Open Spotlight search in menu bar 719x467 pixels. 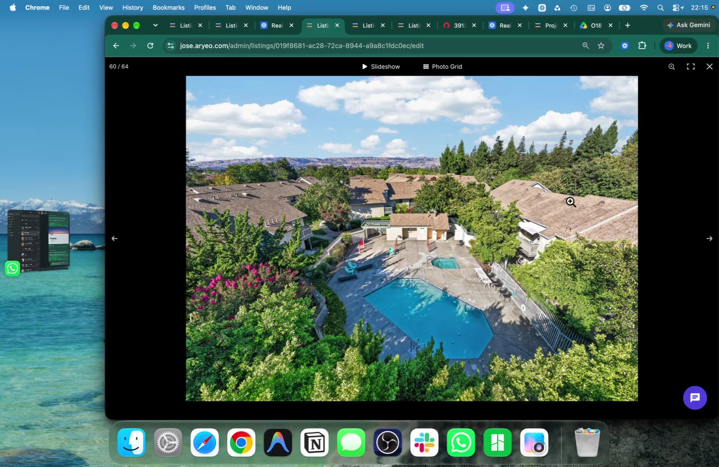click(x=661, y=7)
